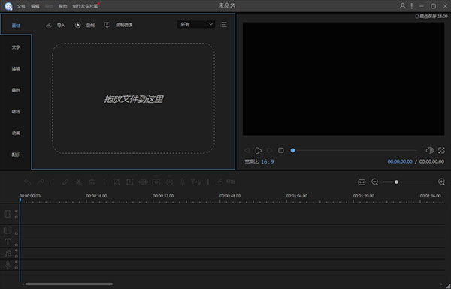This screenshot has width=451, height=289.
Task: Click the Export icon in timeline toolbar
Action: point(219,182)
